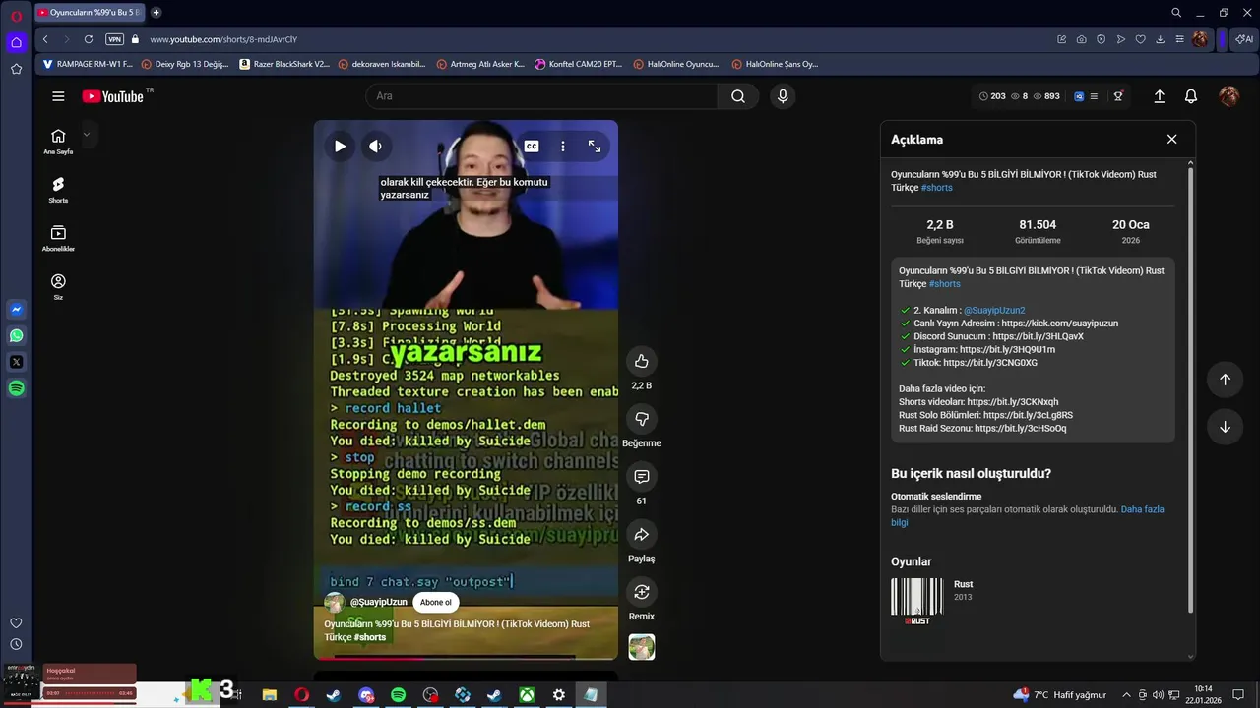Viewport: 1260px width, 708px height.
Task: Toggle closed captions on the Short
Action: 532,147
